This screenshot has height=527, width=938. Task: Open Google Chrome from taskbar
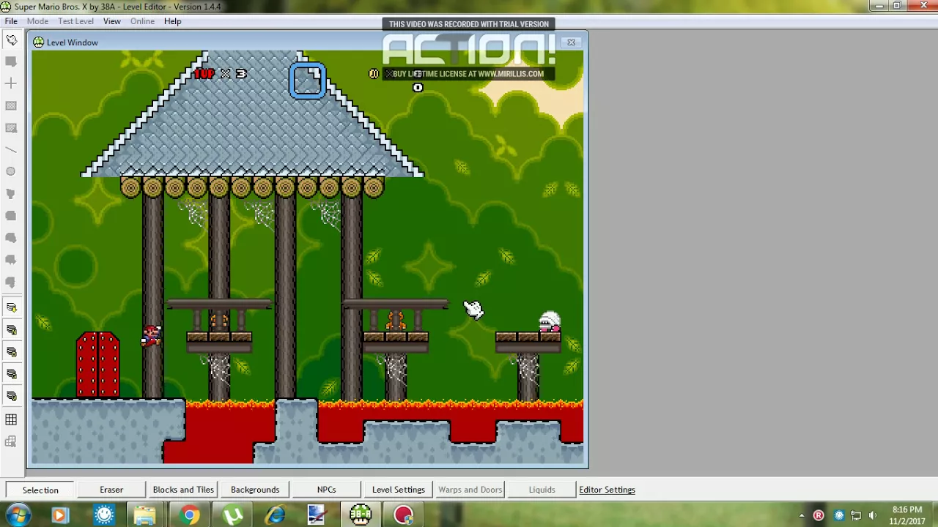[x=188, y=515]
